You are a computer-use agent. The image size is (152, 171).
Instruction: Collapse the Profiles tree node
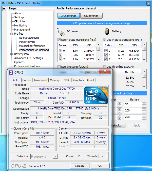pos(11,34)
